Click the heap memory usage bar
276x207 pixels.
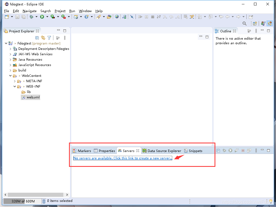point(23,201)
